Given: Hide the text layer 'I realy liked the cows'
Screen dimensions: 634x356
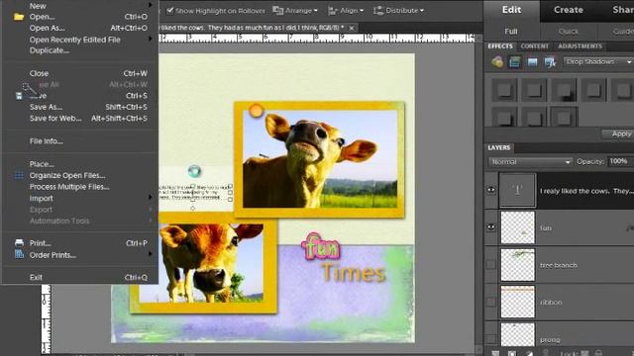Looking at the screenshot, I should [491, 190].
